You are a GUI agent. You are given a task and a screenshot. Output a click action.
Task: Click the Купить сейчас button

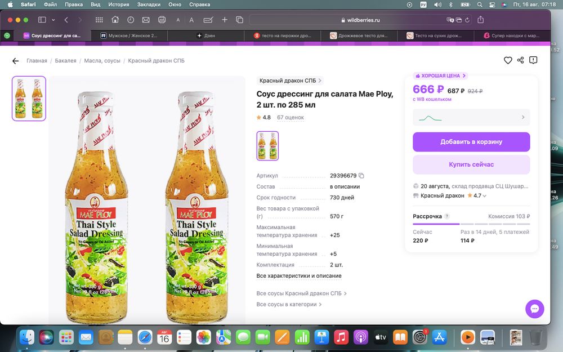pyautogui.click(x=471, y=164)
